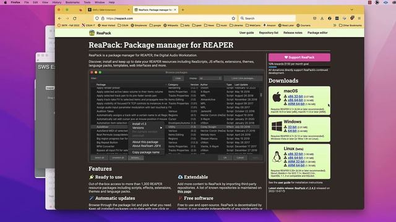
Task: Follow the 'this page' link under Extendable
Action: (x=184, y=192)
